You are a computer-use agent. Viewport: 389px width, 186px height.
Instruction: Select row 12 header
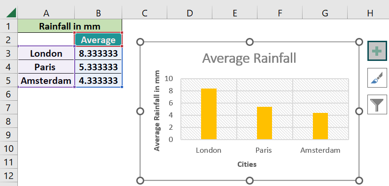tap(8, 176)
